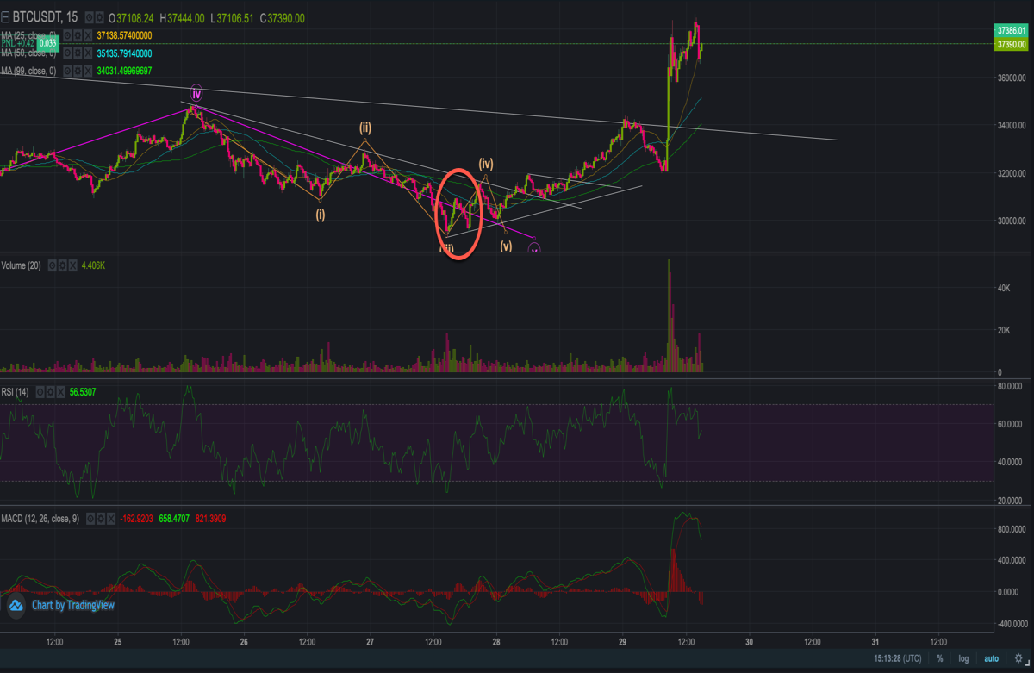Screen dimensions: 1034x673
Task: Open settings for BTCUSDT main series
Action: 99,17
